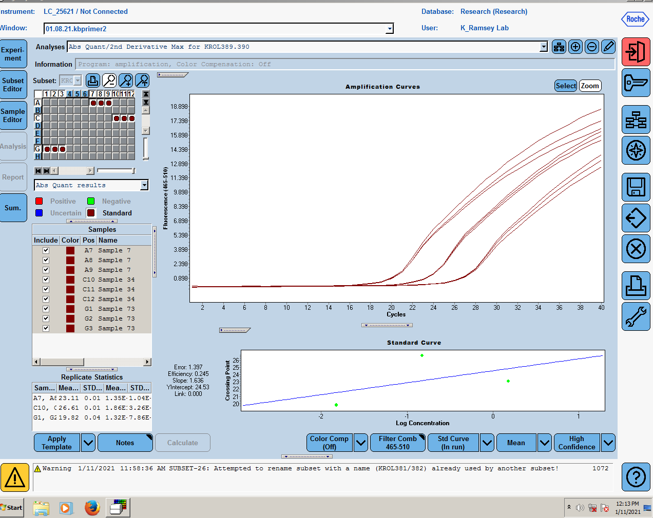
Task: Click the red Exit icon on right sidebar
Action: 636,52
